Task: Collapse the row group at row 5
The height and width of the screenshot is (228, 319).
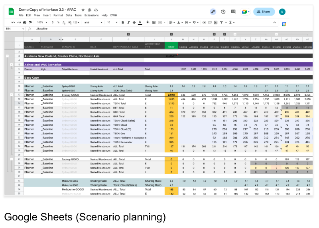Action: click(12, 65)
